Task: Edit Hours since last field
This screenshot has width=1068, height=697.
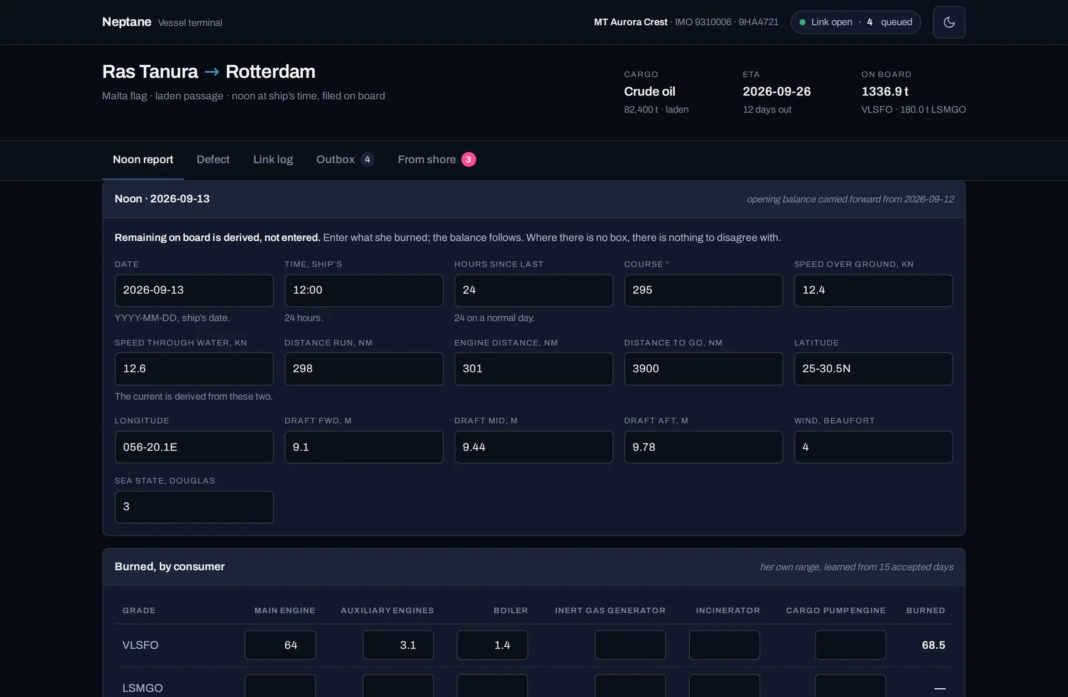Action: click(x=533, y=290)
